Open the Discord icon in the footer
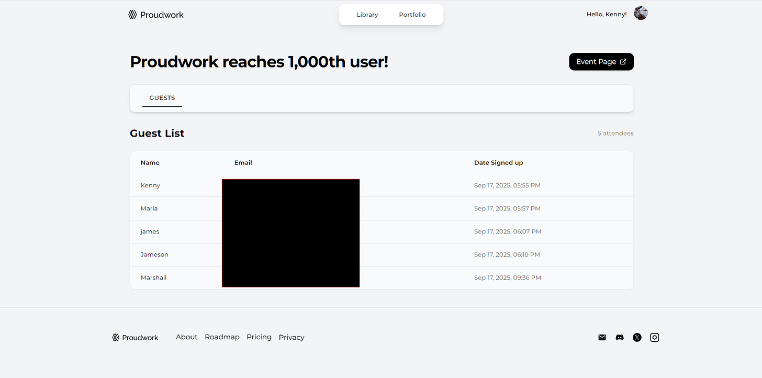The image size is (762, 378). point(620,337)
